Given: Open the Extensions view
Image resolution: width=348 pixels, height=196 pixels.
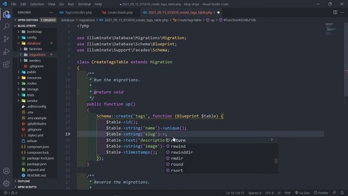Looking at the screenshot, I should click(6, 64).
